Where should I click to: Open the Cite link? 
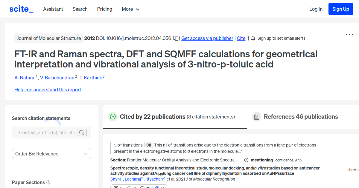[x=241, y=38]
